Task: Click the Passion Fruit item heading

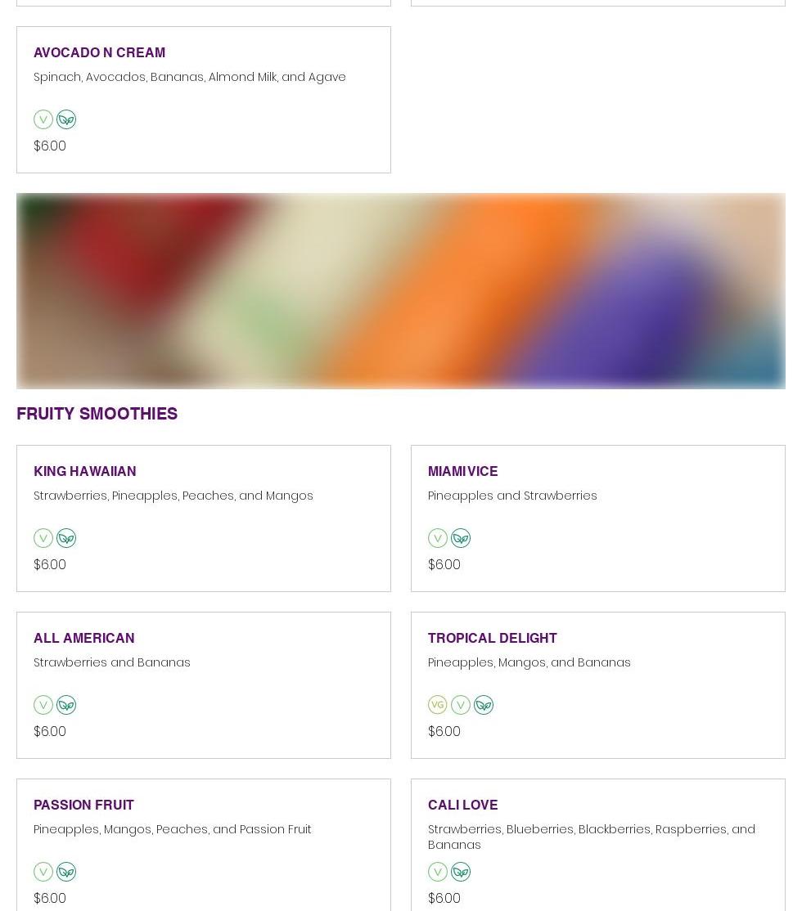Action: coord(83,805)
